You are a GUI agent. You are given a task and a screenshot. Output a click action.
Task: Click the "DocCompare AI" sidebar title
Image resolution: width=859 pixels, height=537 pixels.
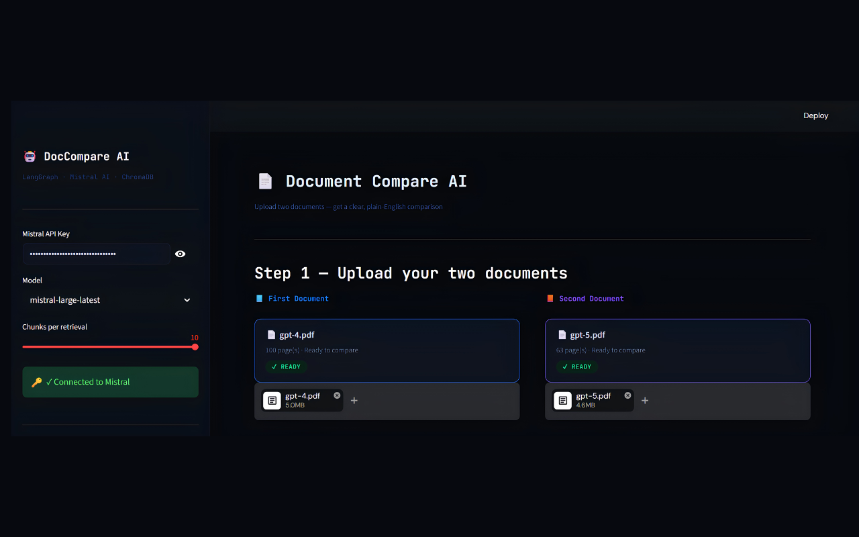[87, 156]
